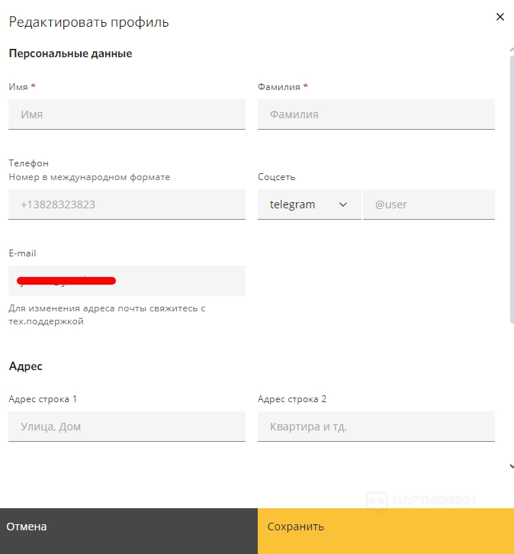514x554 pixels.
Task: Click the Телефон number input field
Action: (x=127, y=205)
